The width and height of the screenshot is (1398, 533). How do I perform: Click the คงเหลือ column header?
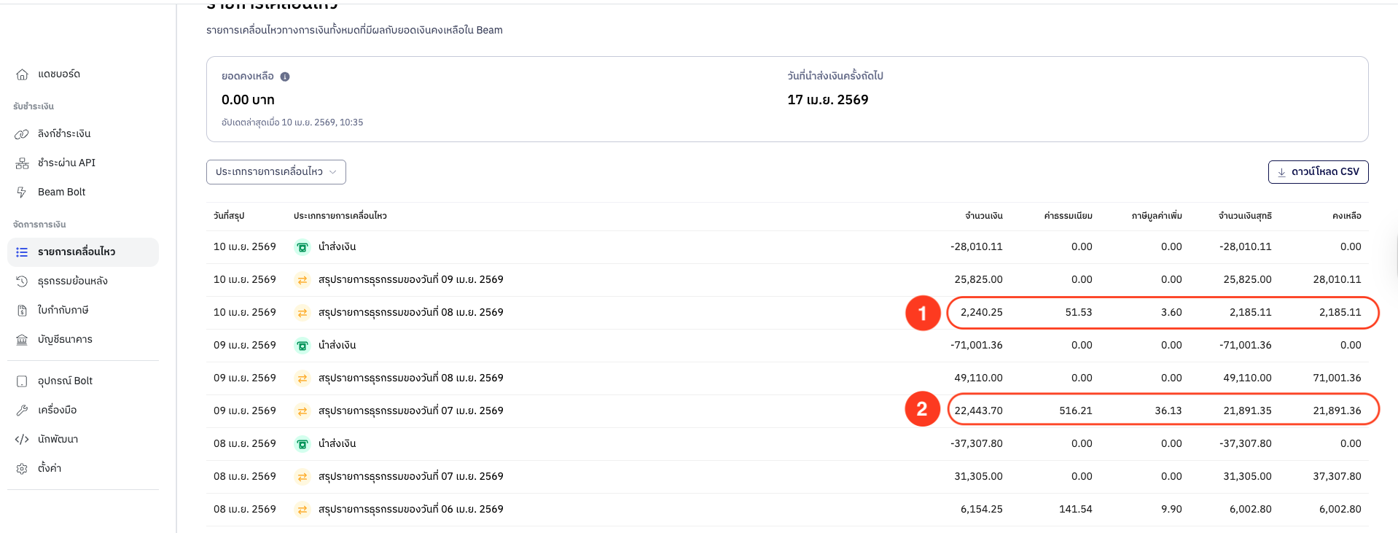(1346, 216)
